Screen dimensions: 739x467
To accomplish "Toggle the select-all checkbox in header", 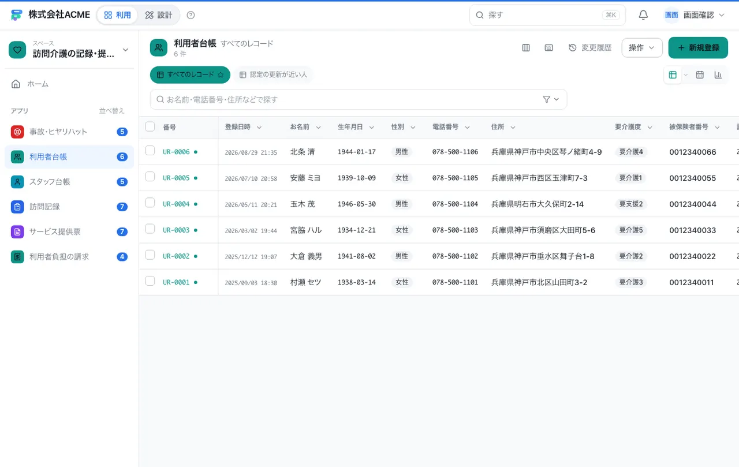I will [150, 126].
